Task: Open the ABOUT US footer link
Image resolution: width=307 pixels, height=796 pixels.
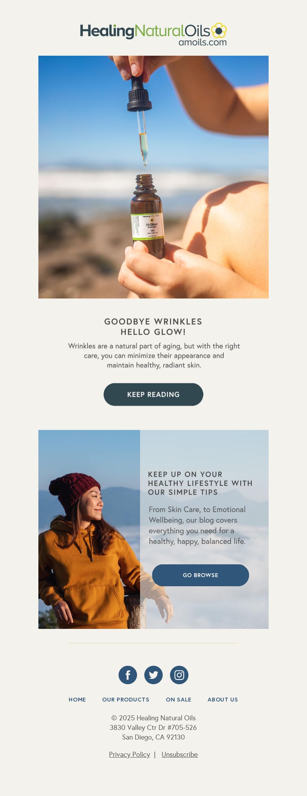Action: (x=223, y=700)
